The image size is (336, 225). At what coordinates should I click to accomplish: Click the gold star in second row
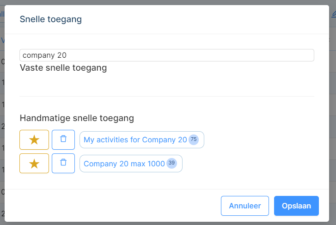(x=34, y=164)
